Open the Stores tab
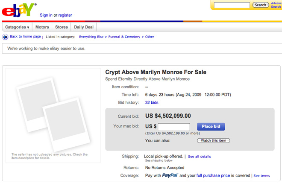The width and height of the screenshot is (282, 183). tap(62, 27)
